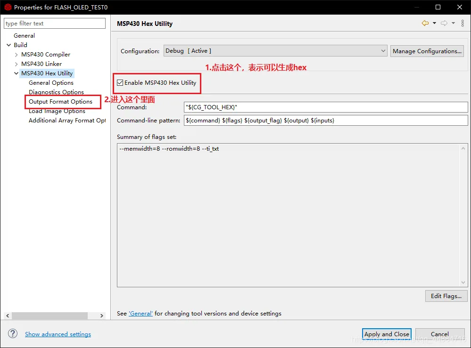Collapse the MSP430 Hex Utility node
This screenshot has height=348, width=471.
pos(16,73)
